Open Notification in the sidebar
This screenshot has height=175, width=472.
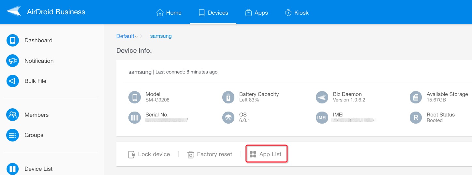click(x=30, y=61)
